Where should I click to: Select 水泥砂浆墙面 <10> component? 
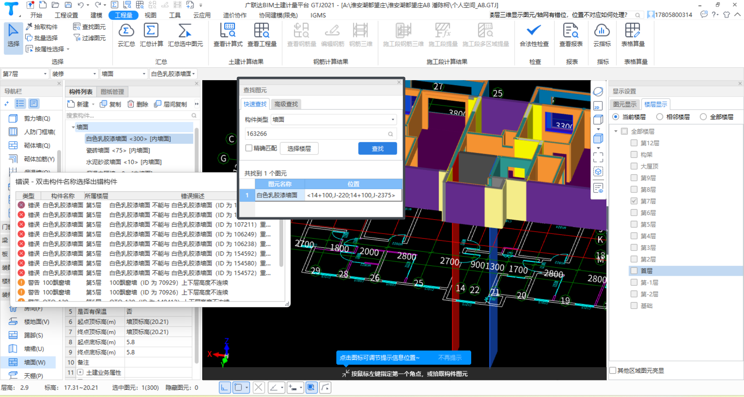124,162
